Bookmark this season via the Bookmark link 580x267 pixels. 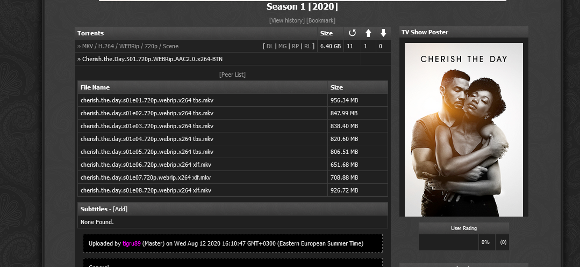321,20
